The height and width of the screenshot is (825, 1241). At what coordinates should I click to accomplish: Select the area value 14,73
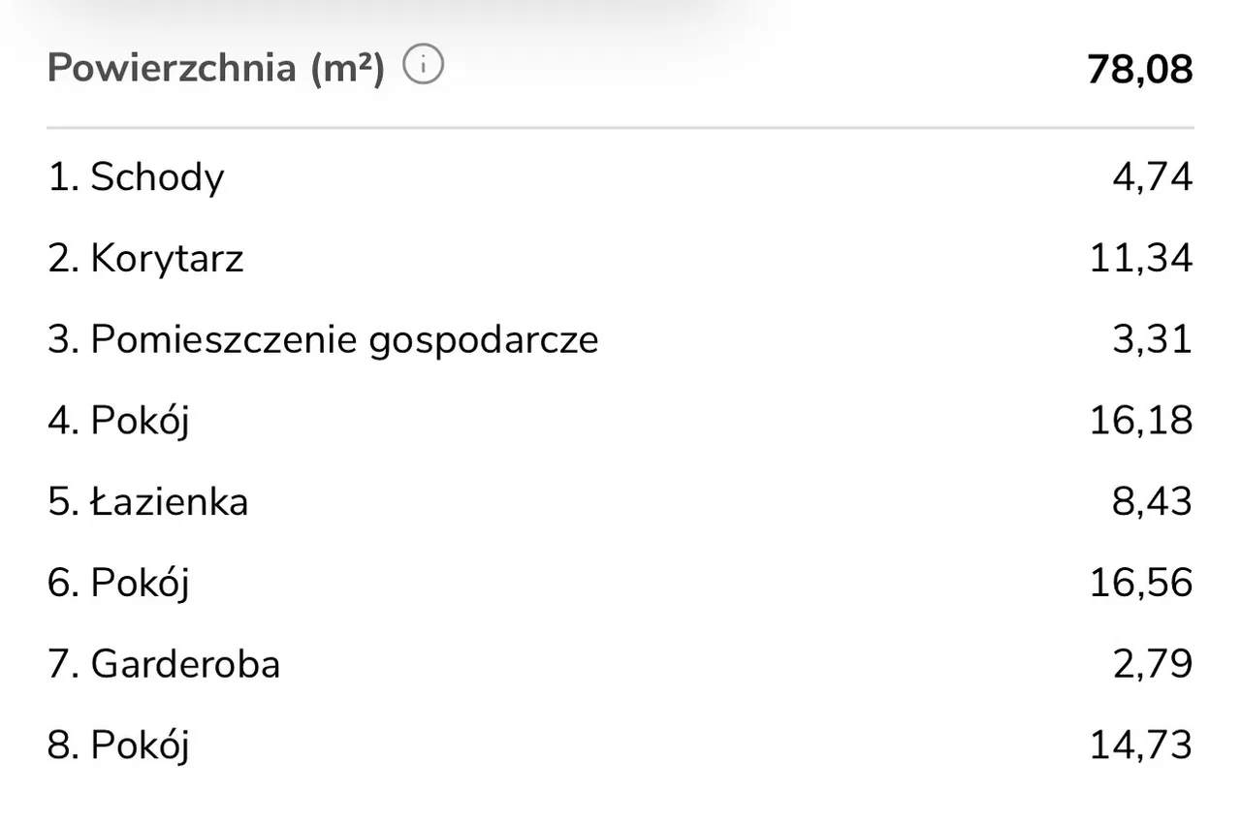1141,746
